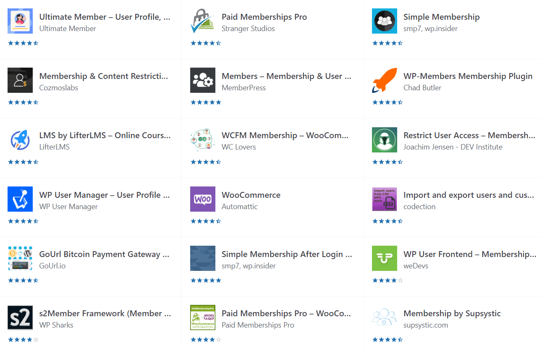This screenshot has height=349, width=542.
Task: Click the Simple Membership After Login thumbnail
Action: point(203,258)
